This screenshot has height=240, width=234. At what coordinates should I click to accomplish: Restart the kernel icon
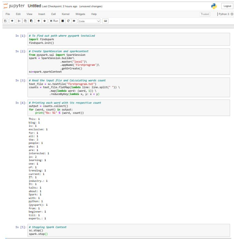[x=68, y=21]
